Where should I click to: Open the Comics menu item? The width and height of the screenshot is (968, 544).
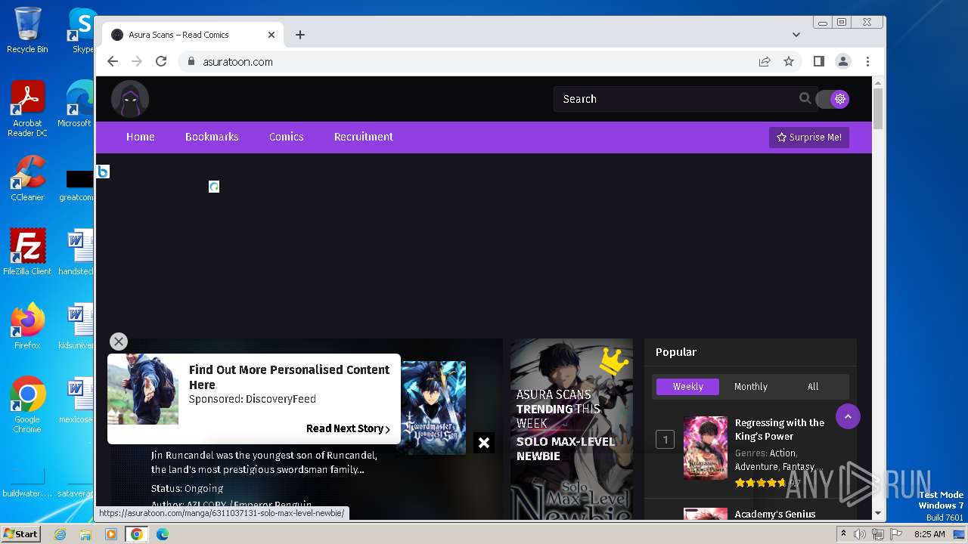[x=287, y=137]
